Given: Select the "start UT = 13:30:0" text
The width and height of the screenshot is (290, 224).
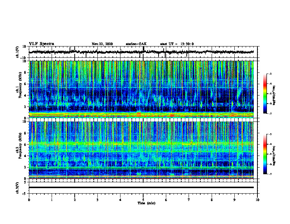Looking at the screenshot, I should click(x=177, y=44).
